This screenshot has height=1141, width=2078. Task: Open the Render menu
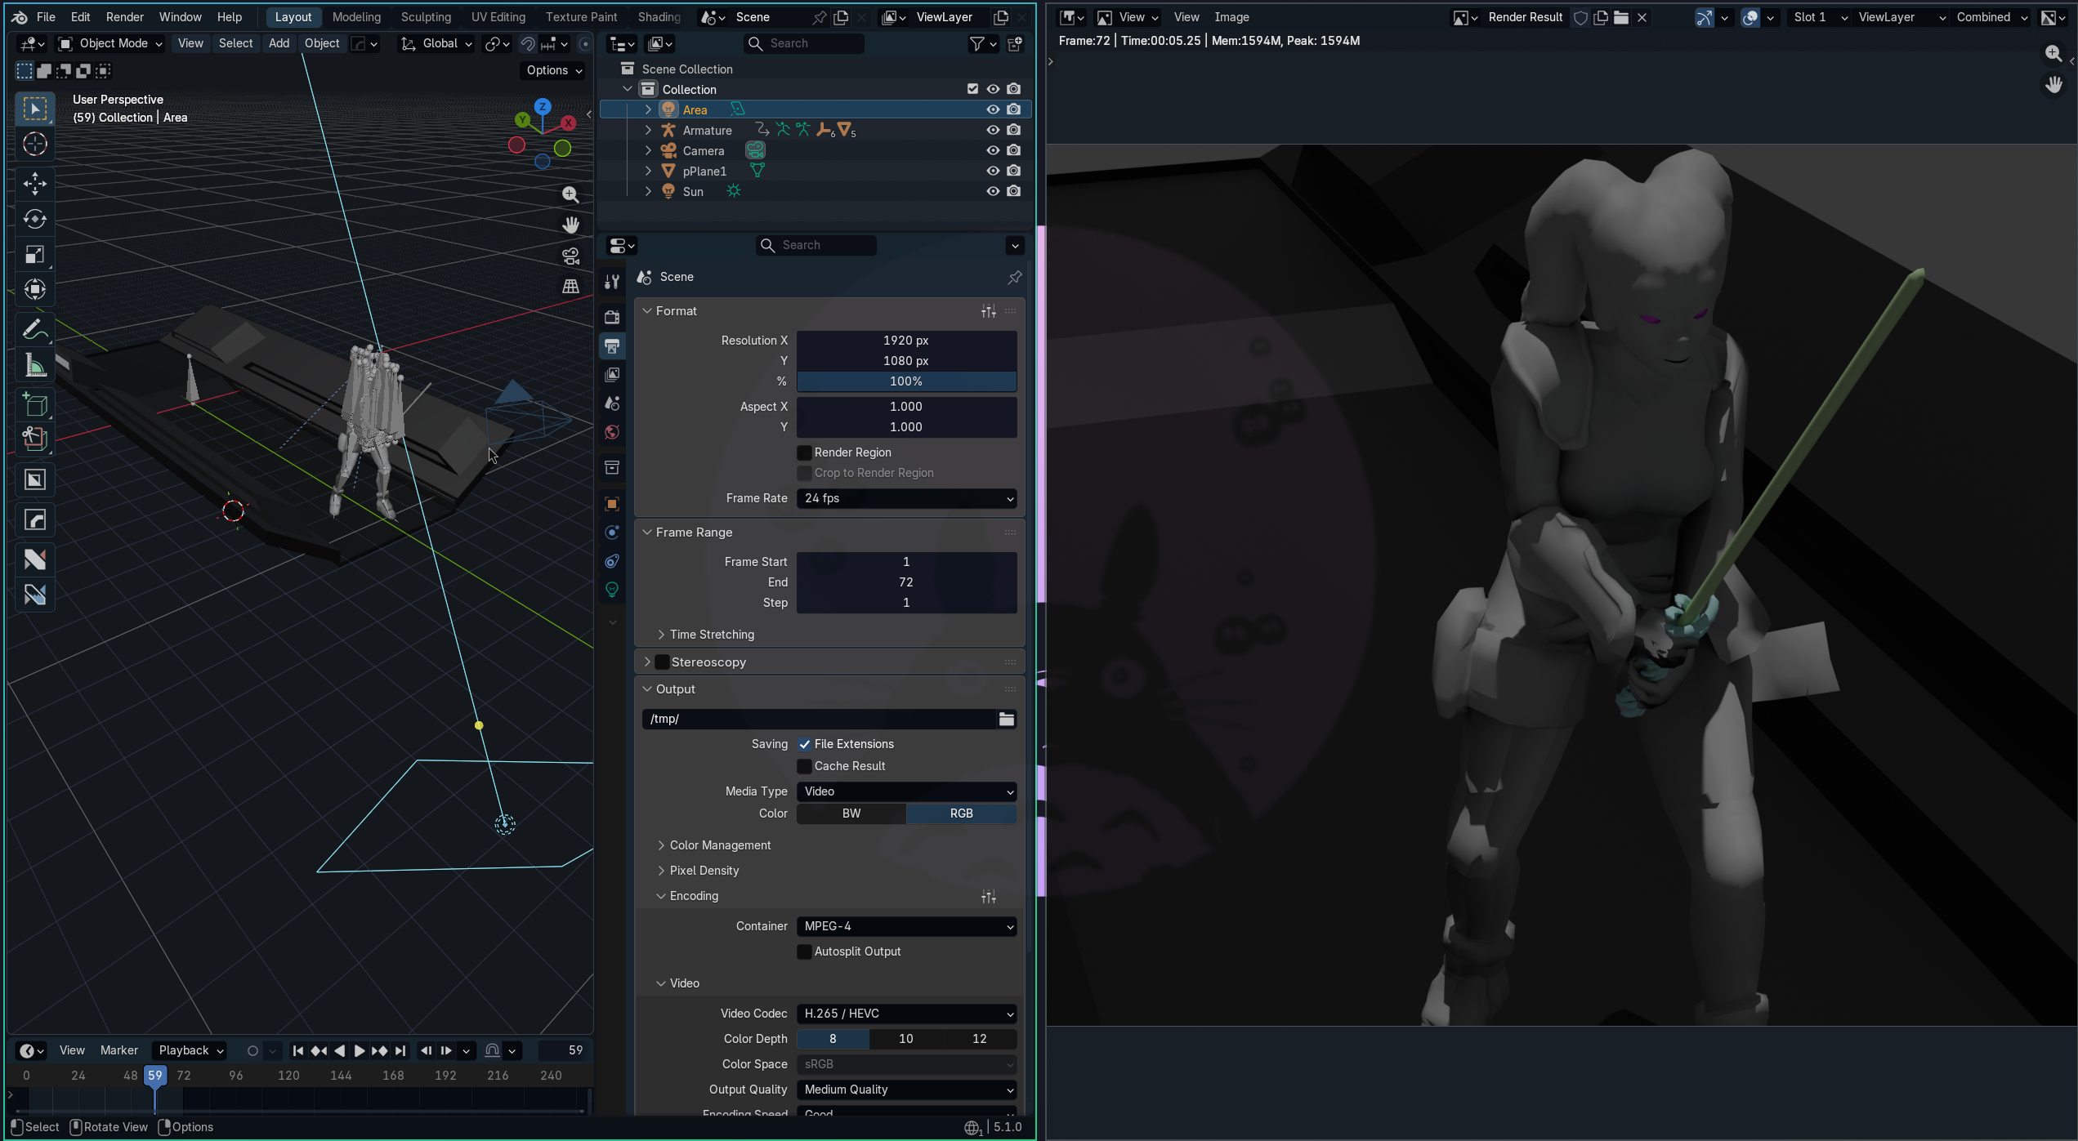124,16
